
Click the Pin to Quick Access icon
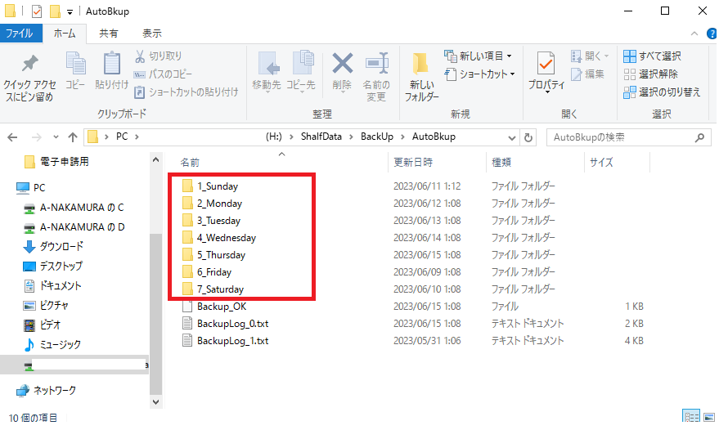[x=29, y=65]
